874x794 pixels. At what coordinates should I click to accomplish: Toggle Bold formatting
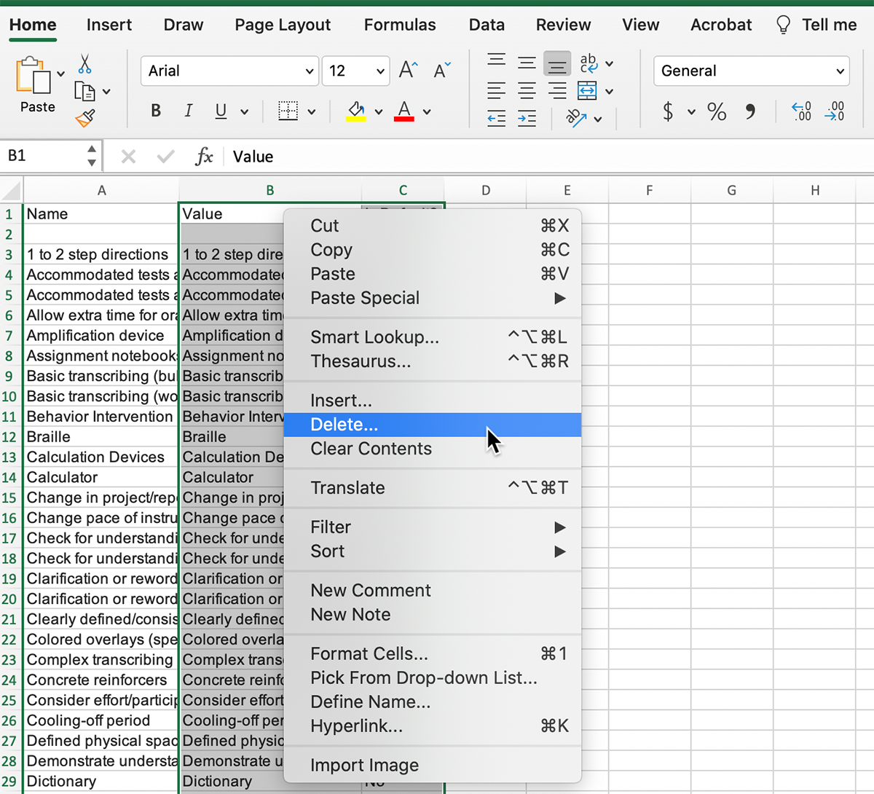click(x=156, y=111)
